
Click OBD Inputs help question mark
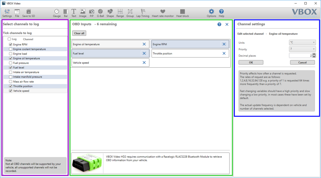tap(219, 24)
